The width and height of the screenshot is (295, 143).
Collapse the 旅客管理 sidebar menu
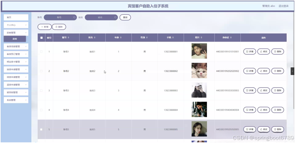click(16, 33)
